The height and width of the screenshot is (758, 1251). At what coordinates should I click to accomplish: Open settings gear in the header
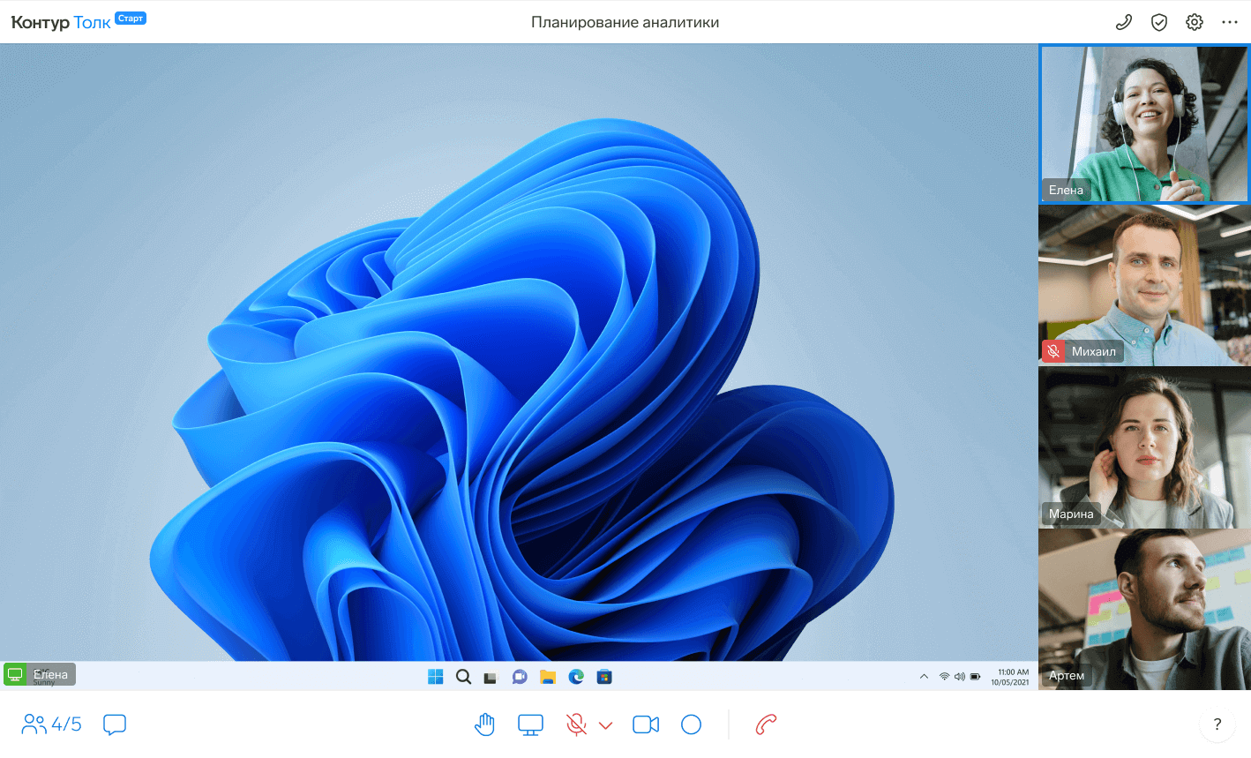pyautogui.click(x=1195, y=22)
